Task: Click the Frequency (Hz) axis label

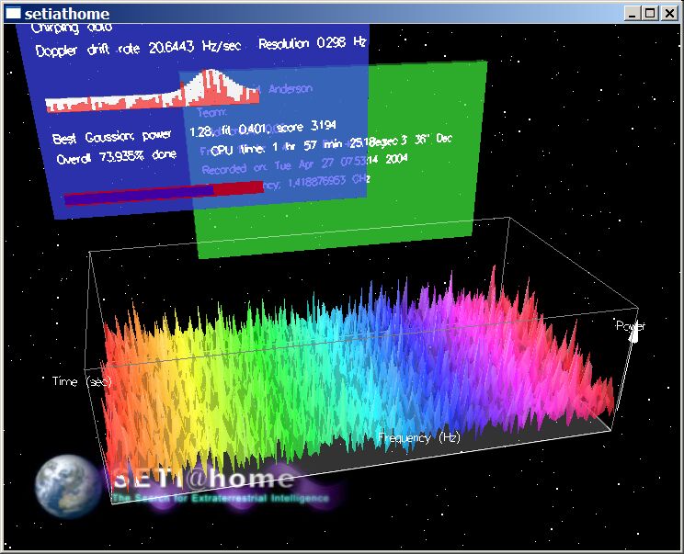Action: tap(419, 437)
